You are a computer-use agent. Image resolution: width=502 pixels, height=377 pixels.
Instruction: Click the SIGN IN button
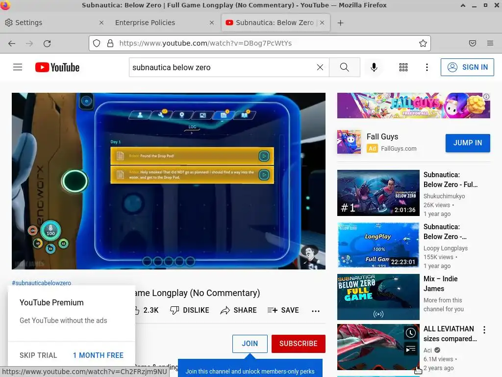coord(467,67)
